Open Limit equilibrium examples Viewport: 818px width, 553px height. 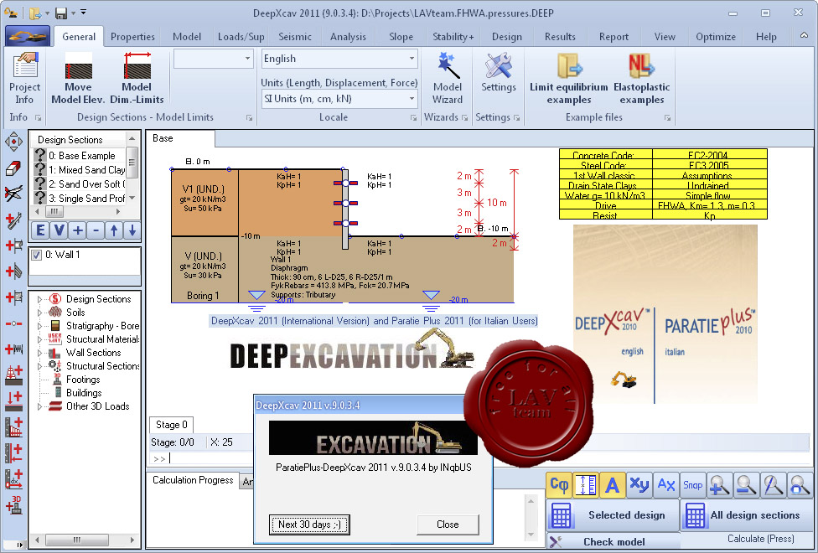click(568, 79)
